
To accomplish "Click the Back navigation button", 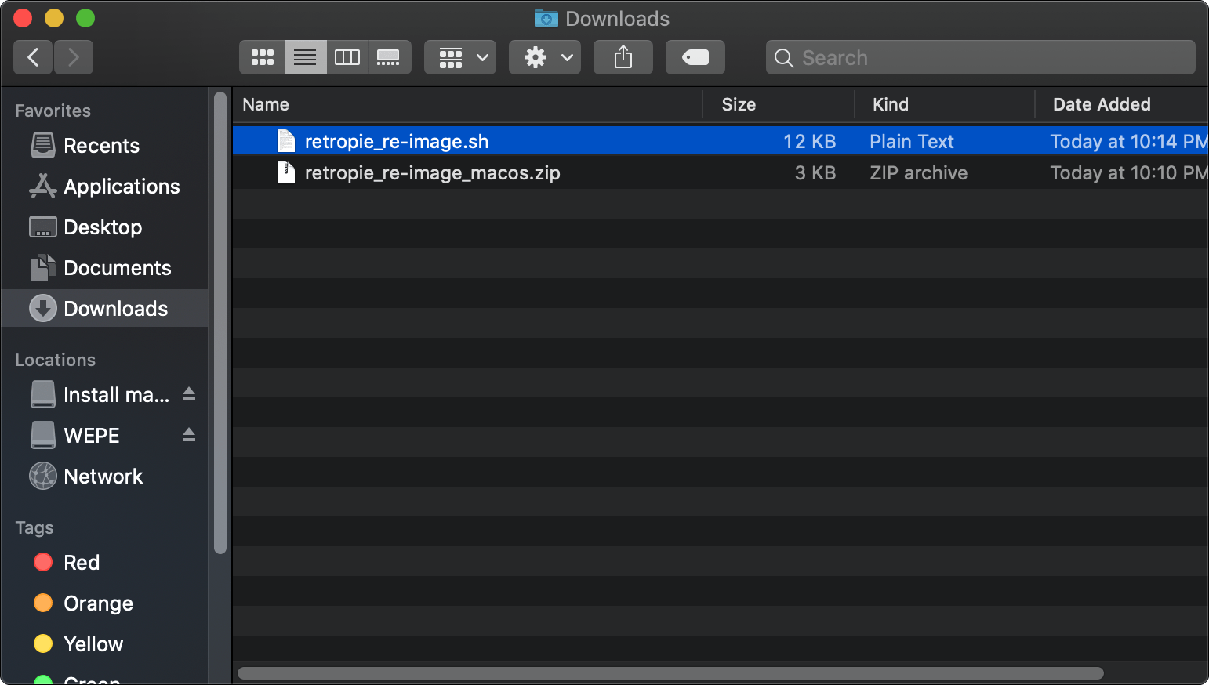I will (33, 57).
